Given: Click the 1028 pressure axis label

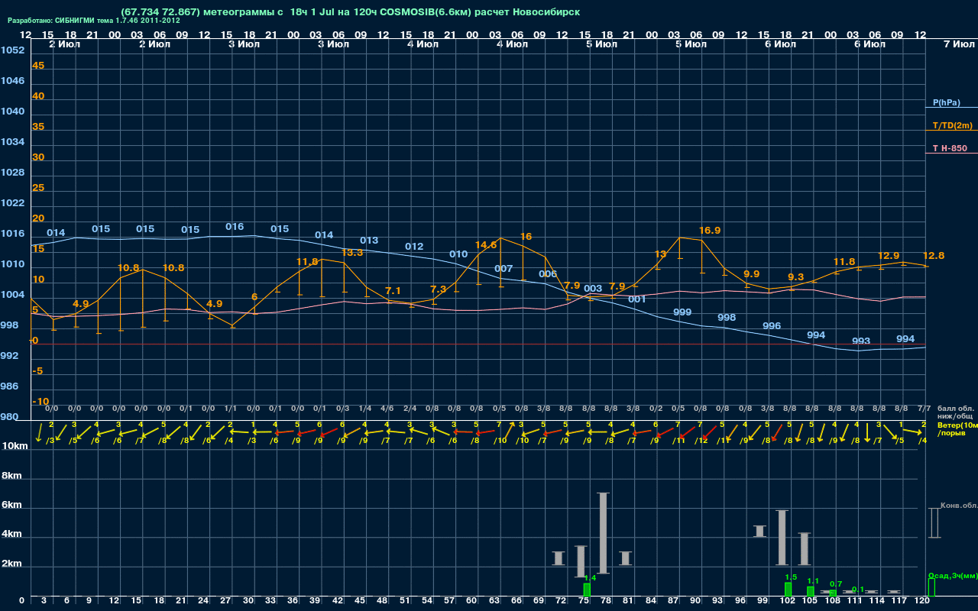Looking at the screenshot, I should coord(12,173).
